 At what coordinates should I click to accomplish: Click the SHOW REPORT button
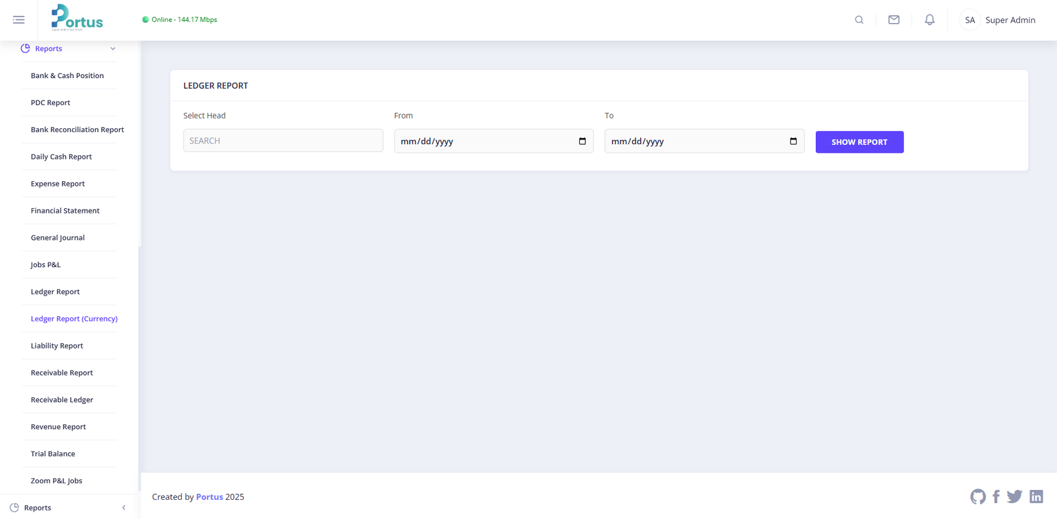(859, 142)
